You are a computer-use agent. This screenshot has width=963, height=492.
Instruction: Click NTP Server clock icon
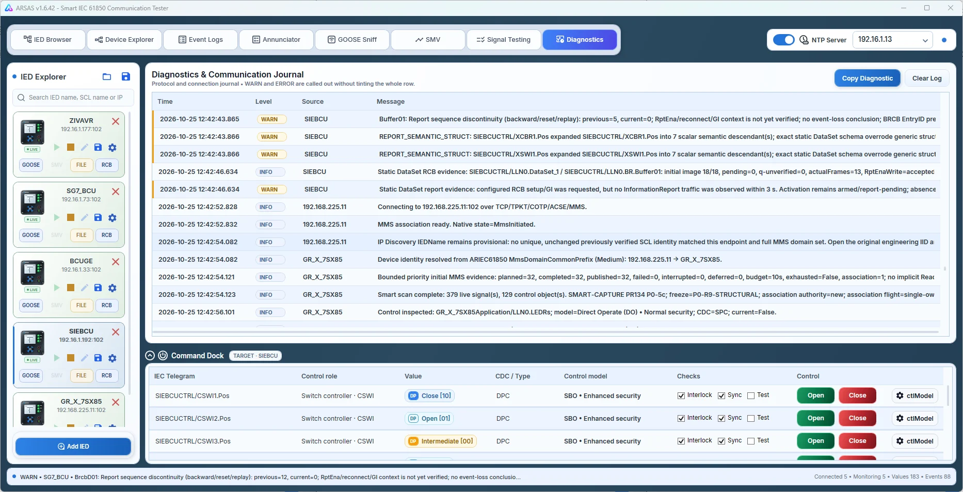tap(804, 40)
